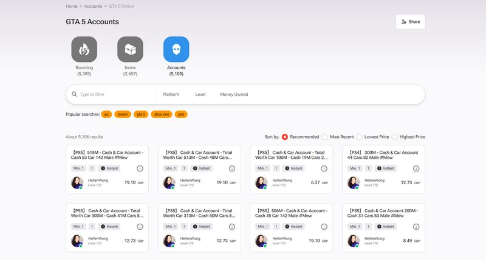Go to Accounts breadcrumb link

pos(93,6)
